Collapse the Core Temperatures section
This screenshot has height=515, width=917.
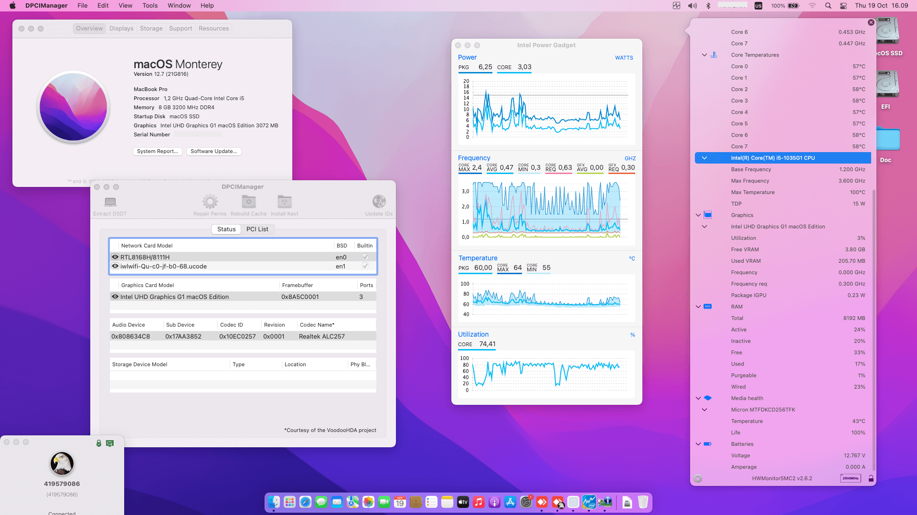[704, 55]
